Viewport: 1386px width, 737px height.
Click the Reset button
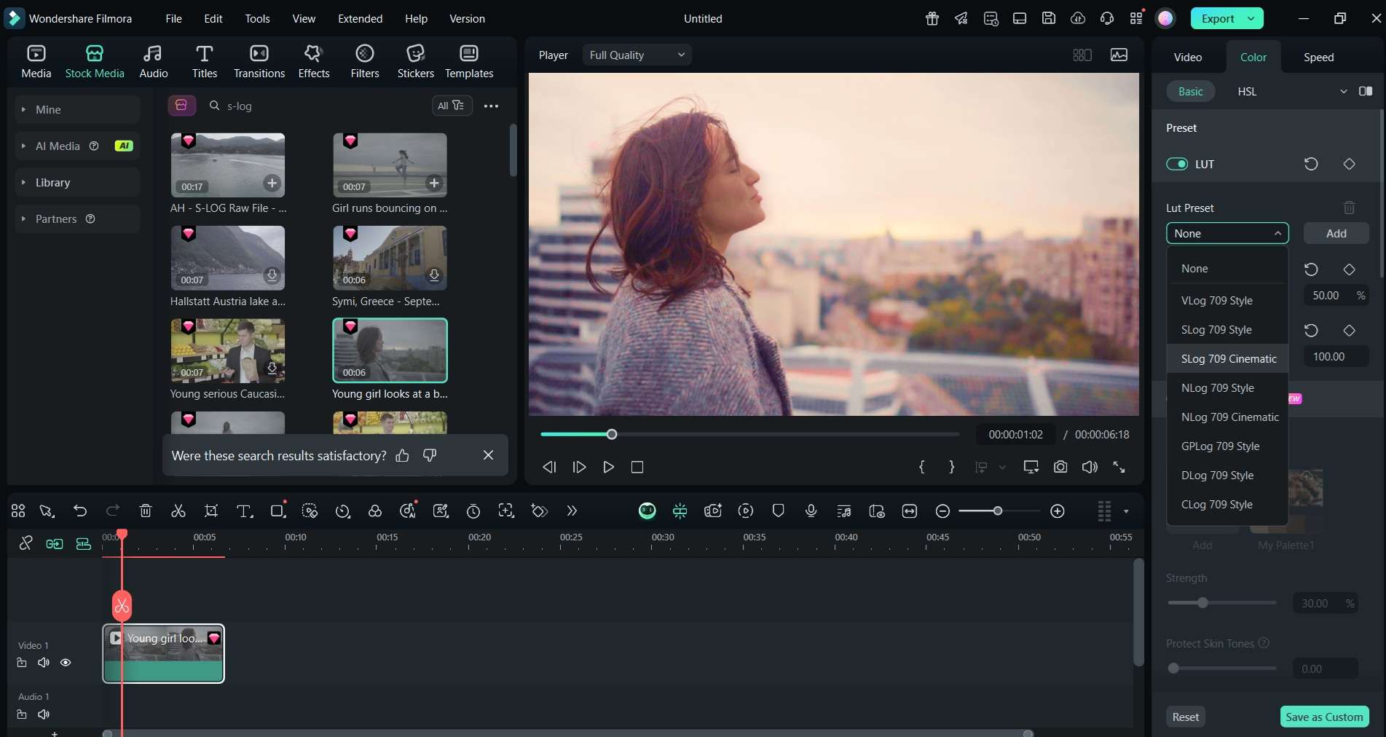[x=1185, y=717]
